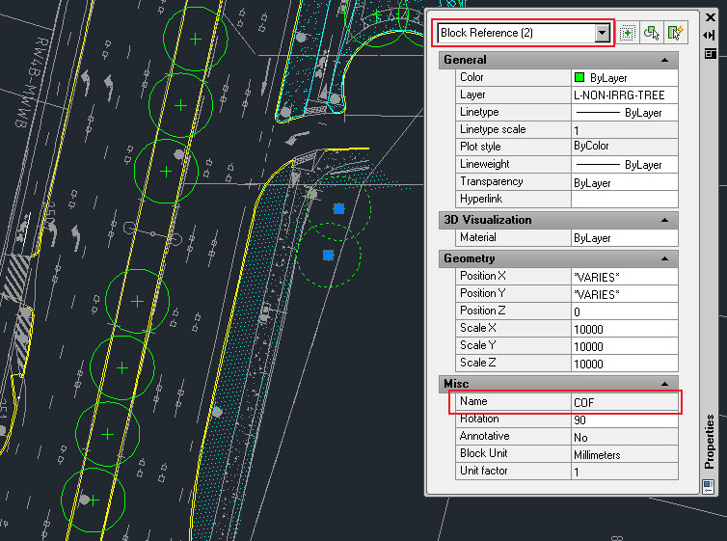
Task: Toggle auto-hide on Properties palette
Action: (x=709, y=35)
